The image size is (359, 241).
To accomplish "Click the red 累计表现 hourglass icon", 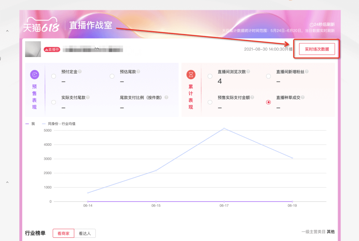I will [x=191, y=75].
